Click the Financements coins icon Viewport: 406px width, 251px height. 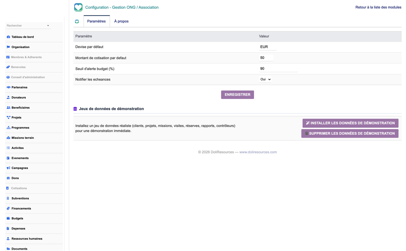point(8,208)
